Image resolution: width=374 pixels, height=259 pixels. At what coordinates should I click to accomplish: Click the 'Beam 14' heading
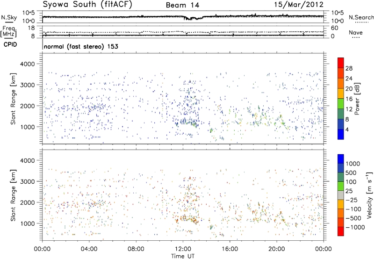coord(182,5)
